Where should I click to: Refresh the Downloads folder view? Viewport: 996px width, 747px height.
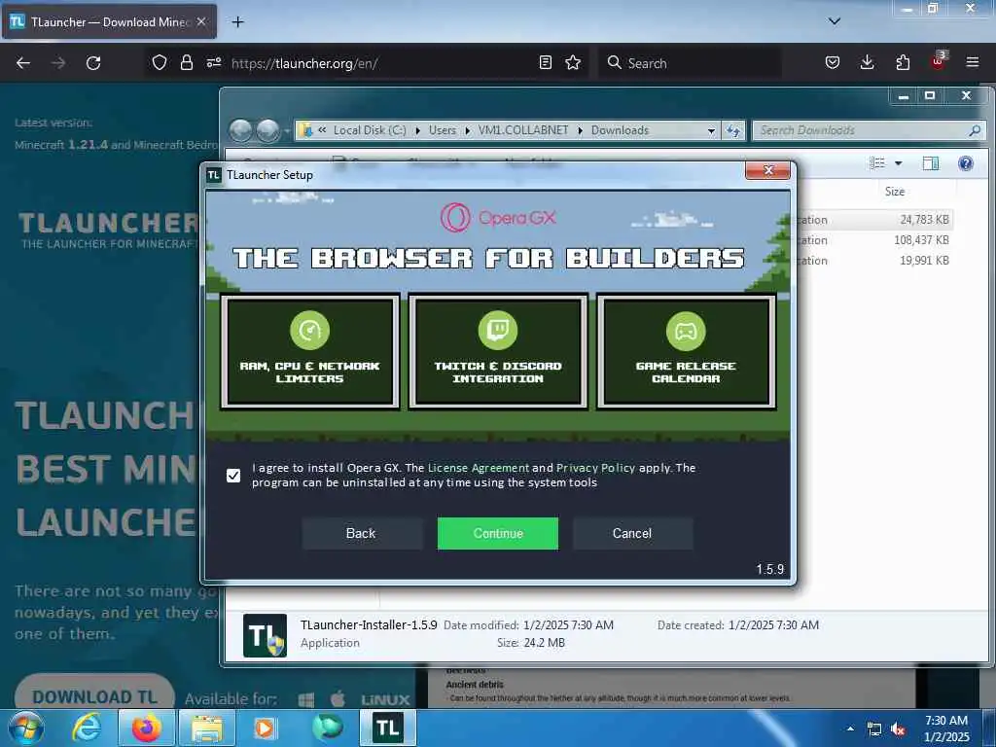[733, 130]
